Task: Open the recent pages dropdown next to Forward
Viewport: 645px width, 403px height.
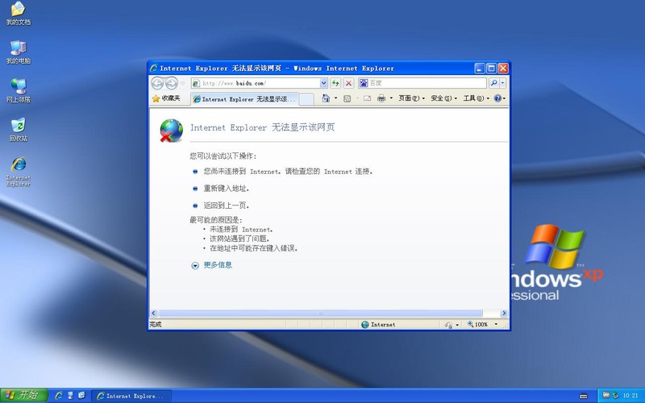Action: (x=183, y=84)
